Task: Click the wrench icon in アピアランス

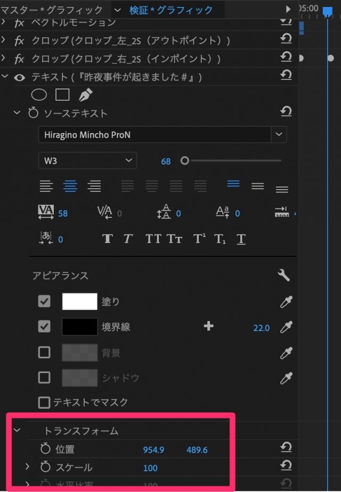Action: pyautogui.click(x=284, y=276)
